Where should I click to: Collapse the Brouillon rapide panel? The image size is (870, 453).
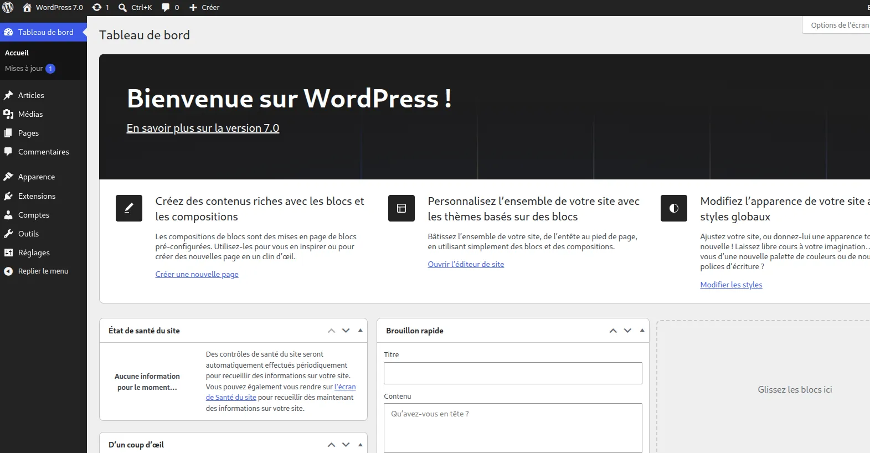(642, 331)
